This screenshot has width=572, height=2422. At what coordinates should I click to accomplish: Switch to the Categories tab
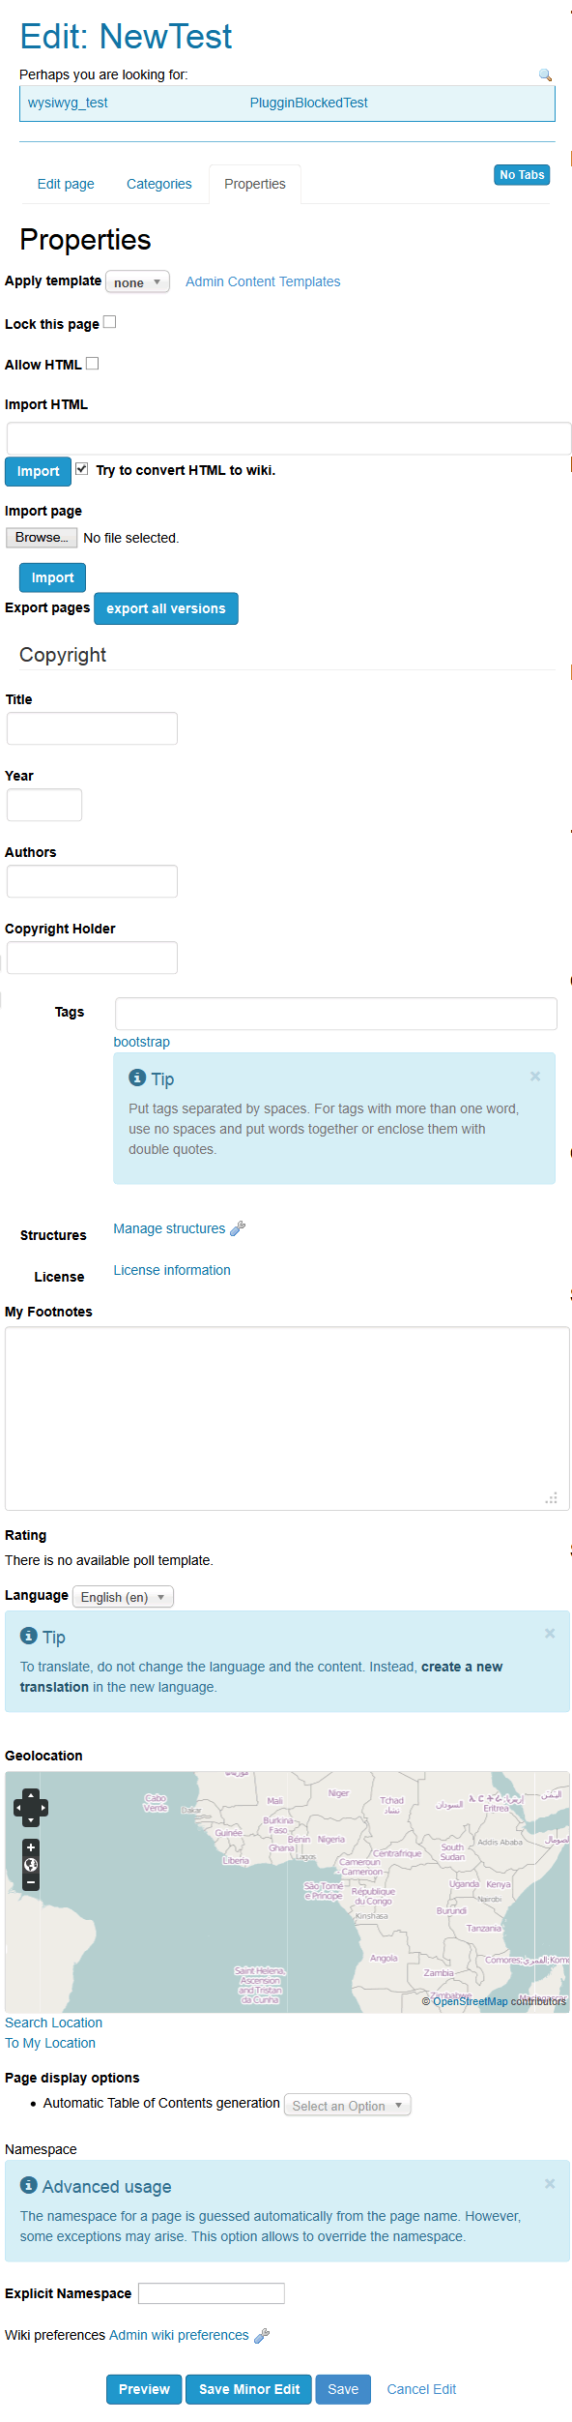pyautogui.click(x=159, y=184)
